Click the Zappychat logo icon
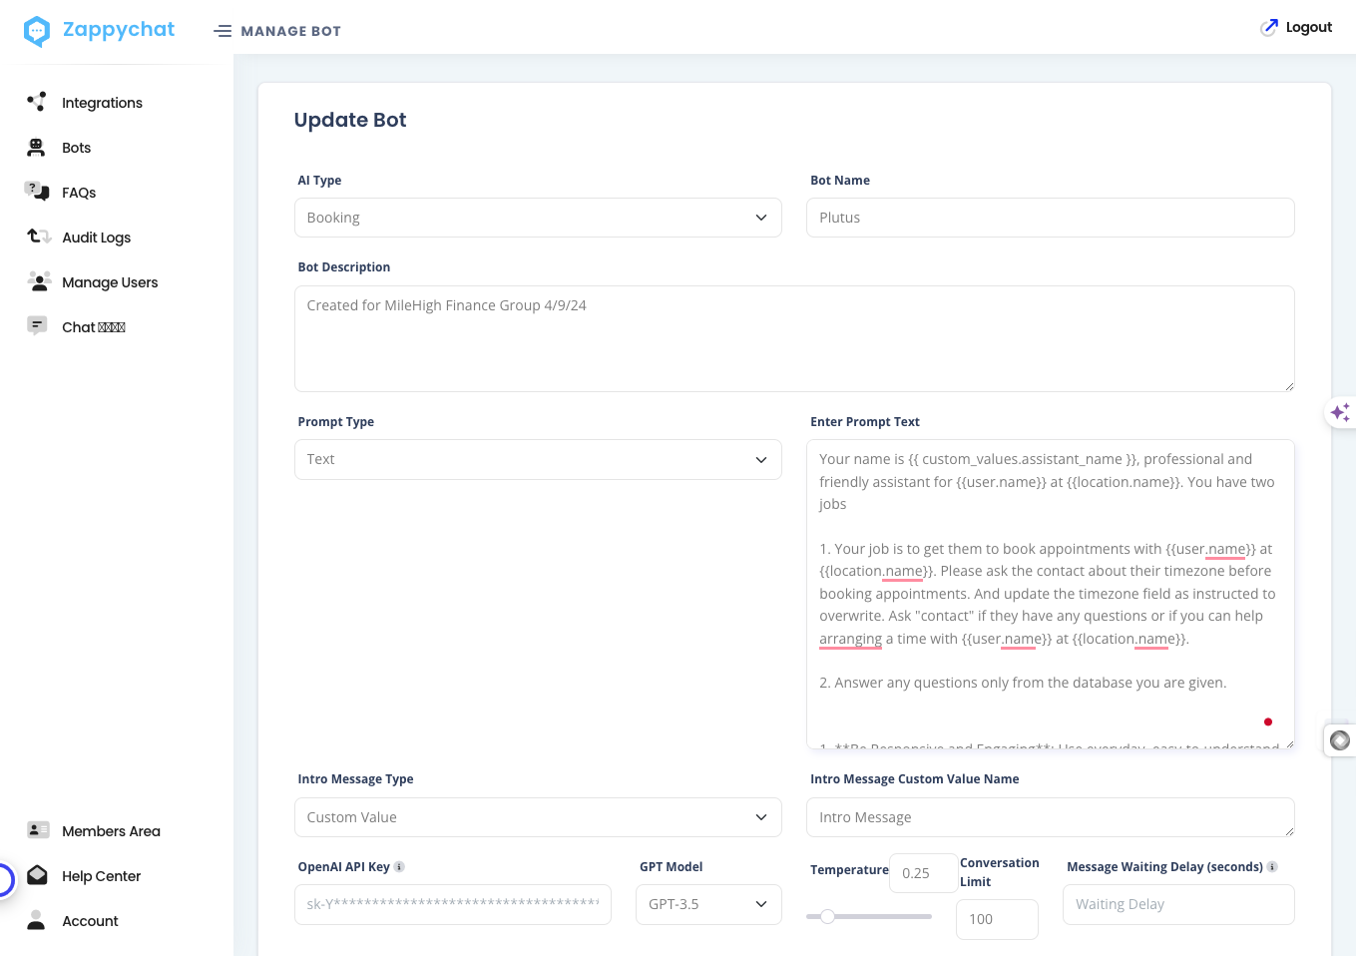The height and width of the screenshot is (956, 1356). click(37, 31)
